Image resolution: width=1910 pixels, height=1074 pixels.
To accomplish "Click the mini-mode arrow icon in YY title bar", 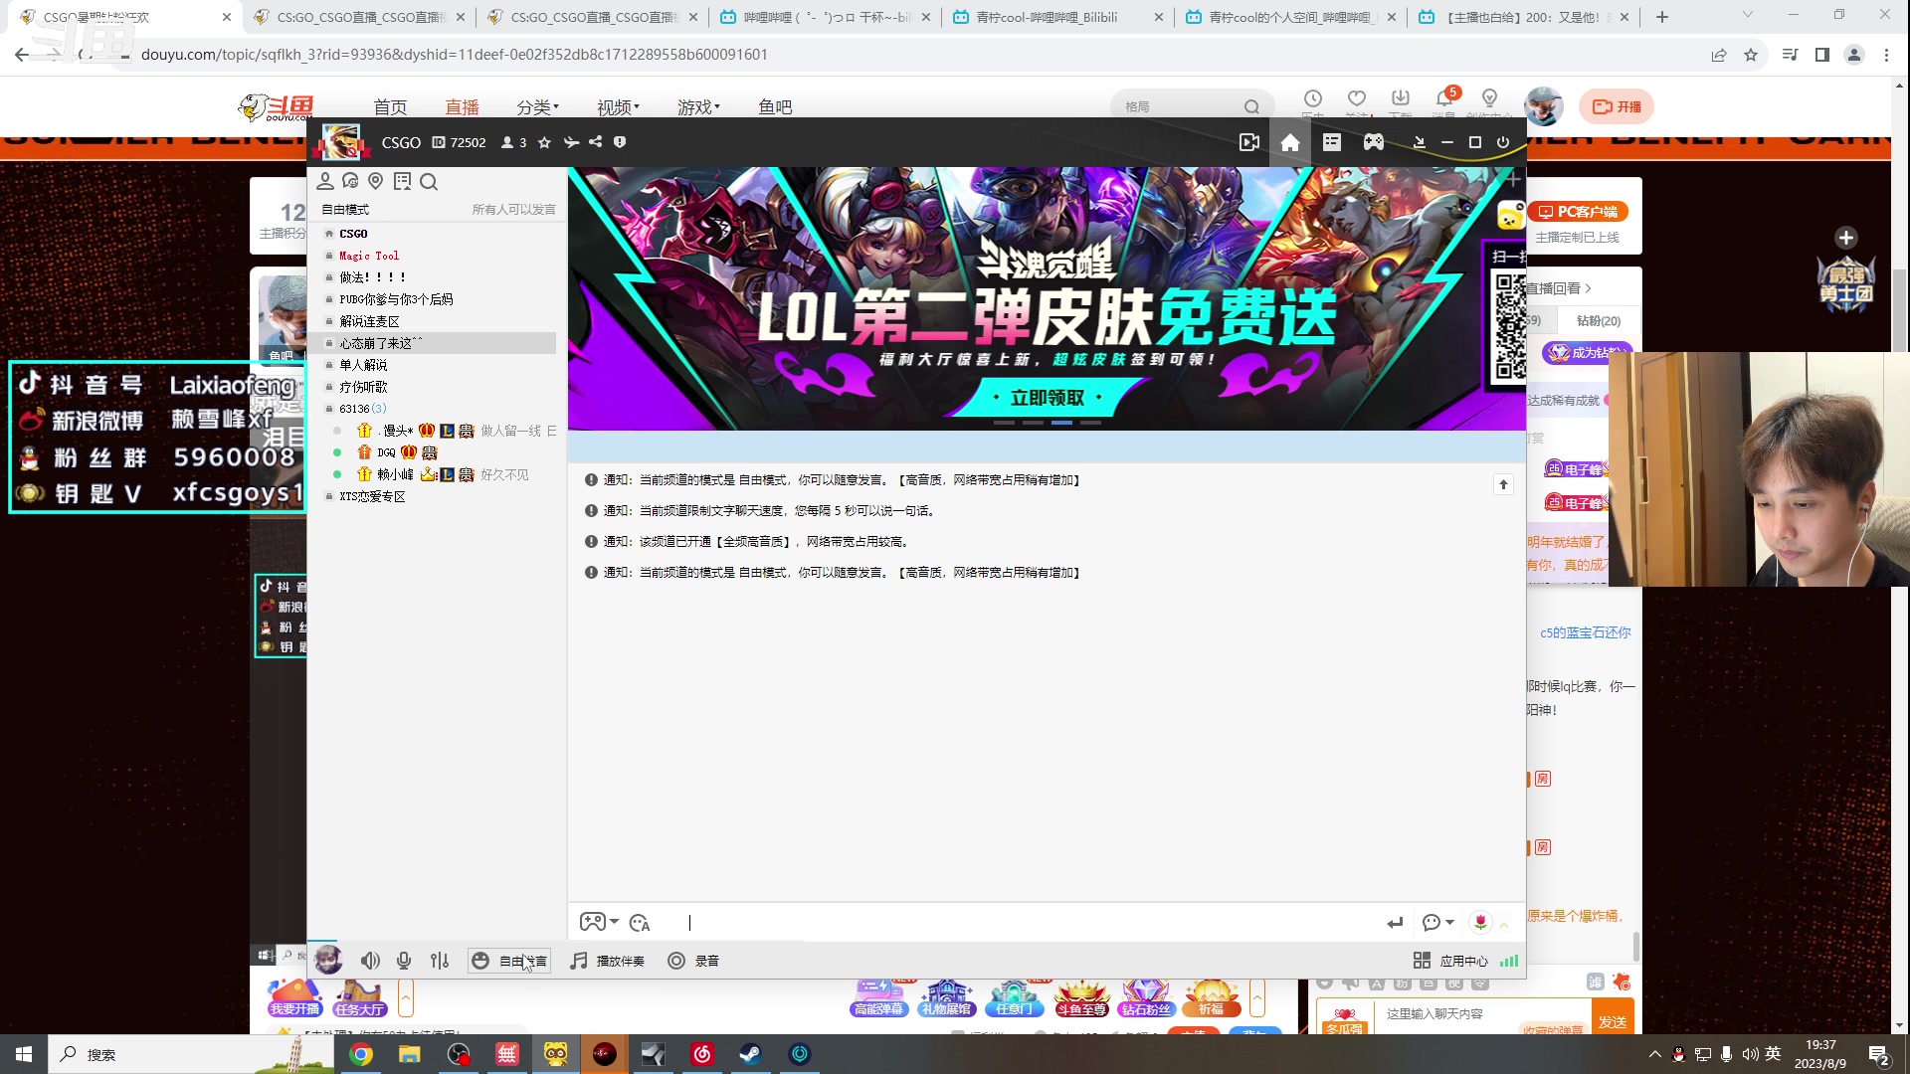I will pos(1420,142).
